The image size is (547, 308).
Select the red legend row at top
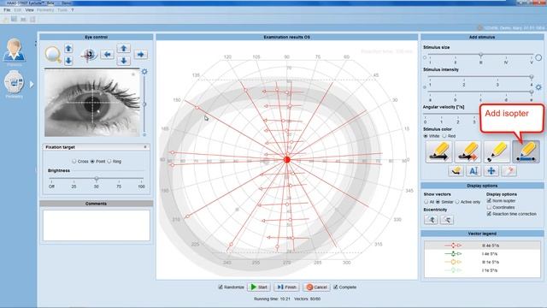(x=482, y=246)
